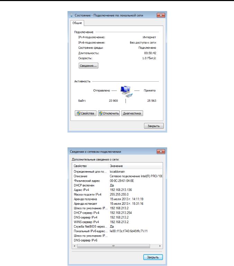Click the received bytes value 25 563
Viewport: 234px width, 266px height.
152,101
